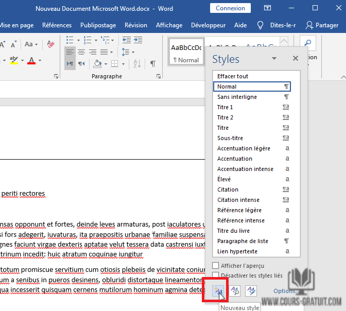The height and width of the screenshot is (311, 346).
Task: Set right-to-left text direction
Action: pos(81,64)
